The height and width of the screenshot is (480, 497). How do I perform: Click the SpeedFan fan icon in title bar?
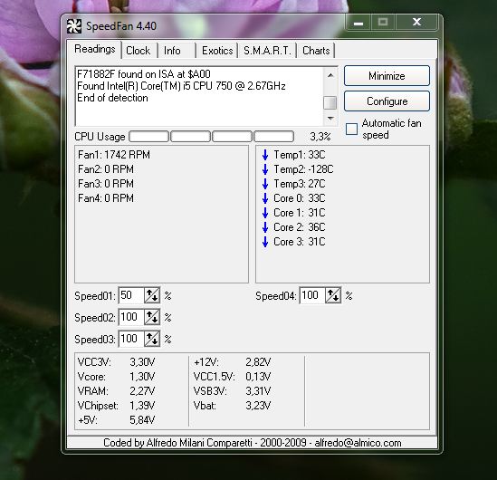(74, 26)
